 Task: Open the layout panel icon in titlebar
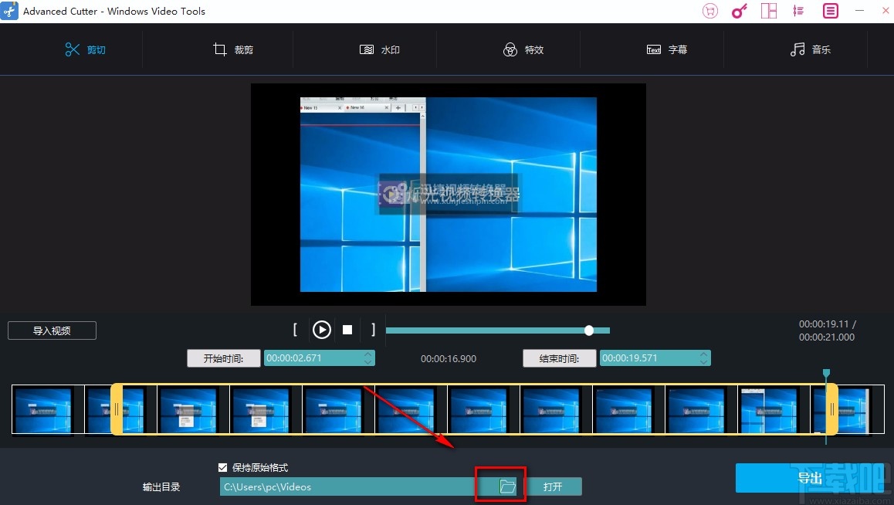pyautogui.click(x=768, y=11)
